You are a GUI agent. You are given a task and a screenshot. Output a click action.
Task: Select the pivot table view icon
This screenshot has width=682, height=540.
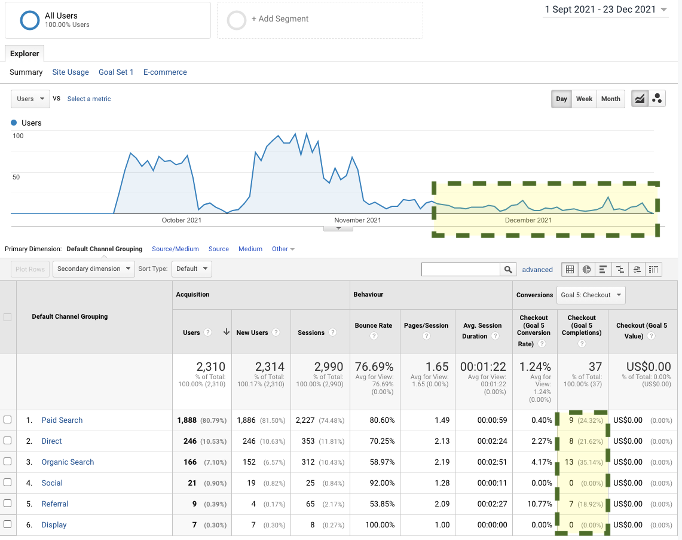click(x=653, y=269)
